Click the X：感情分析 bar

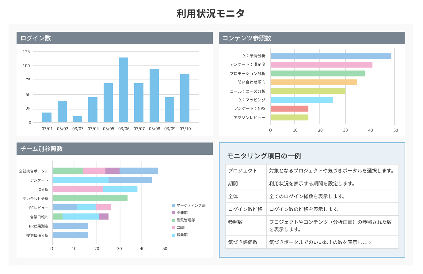pos(331,56)
